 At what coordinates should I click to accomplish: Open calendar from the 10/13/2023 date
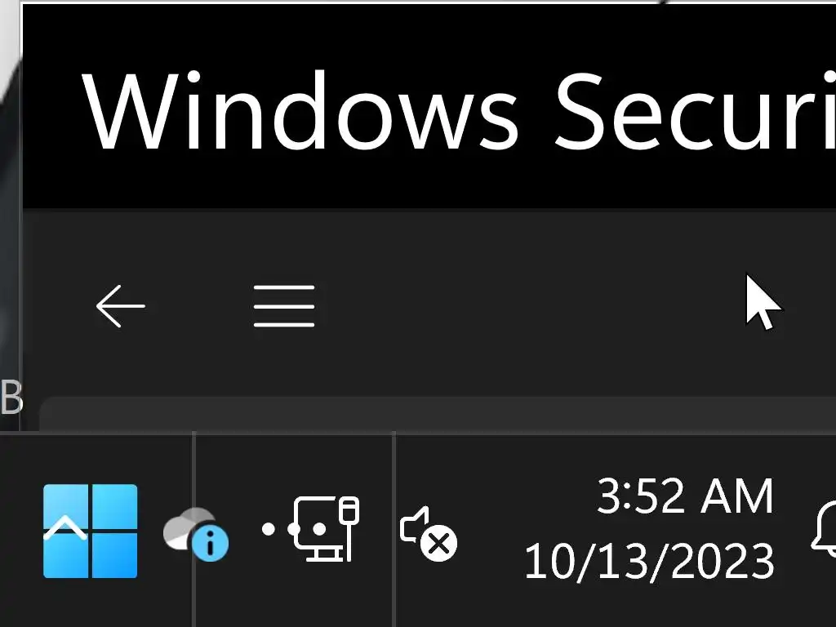pos(649,562)
